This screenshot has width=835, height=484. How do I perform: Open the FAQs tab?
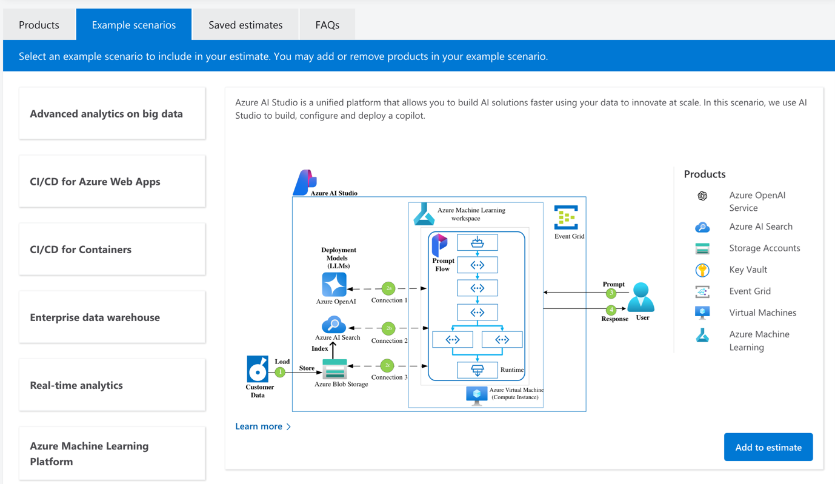[x=327, y=25]
